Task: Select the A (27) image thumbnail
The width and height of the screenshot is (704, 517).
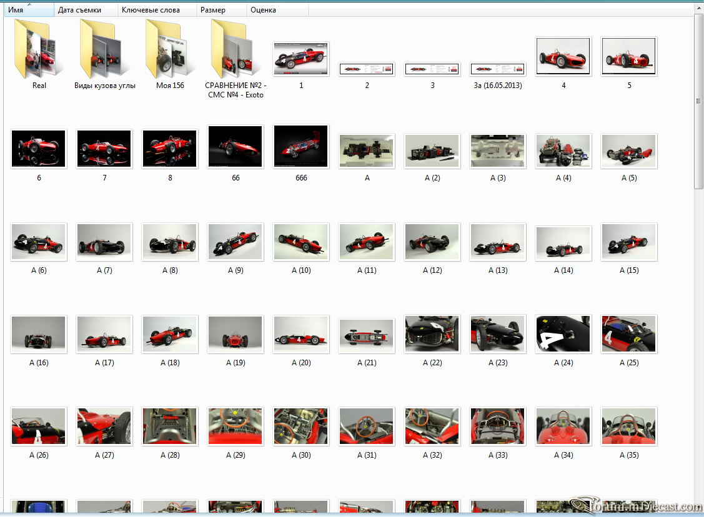Action: click(104, 426)
